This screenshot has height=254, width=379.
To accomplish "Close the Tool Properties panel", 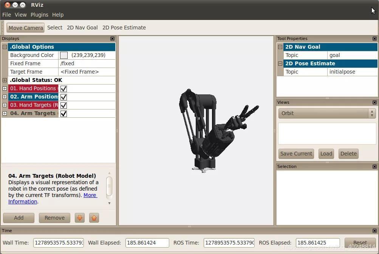I will pyautogui.click(x=374, y=38).
